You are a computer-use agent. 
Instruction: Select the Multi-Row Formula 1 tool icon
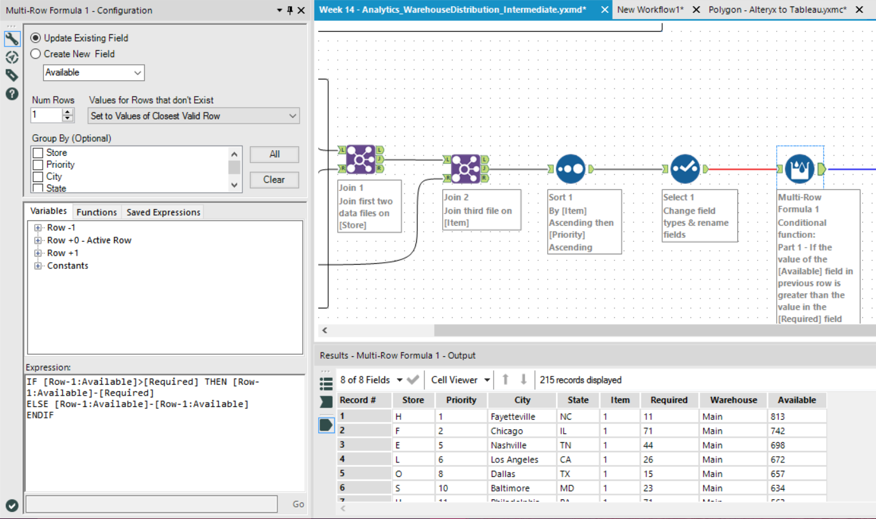point(800,169)
